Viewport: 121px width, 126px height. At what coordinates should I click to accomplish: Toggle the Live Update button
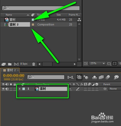point(79,77)
